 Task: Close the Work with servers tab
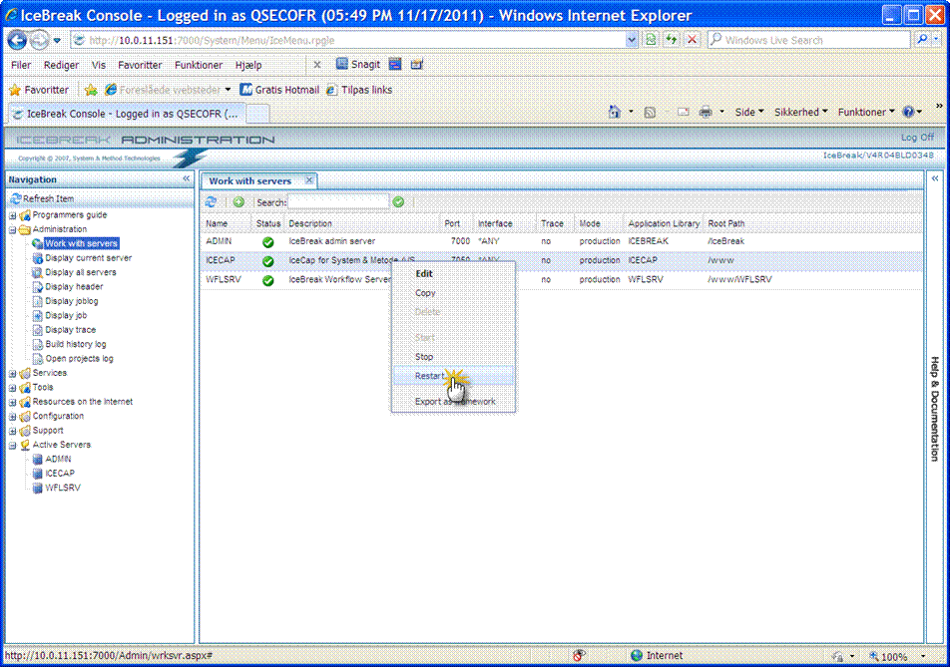click(309, 179)
